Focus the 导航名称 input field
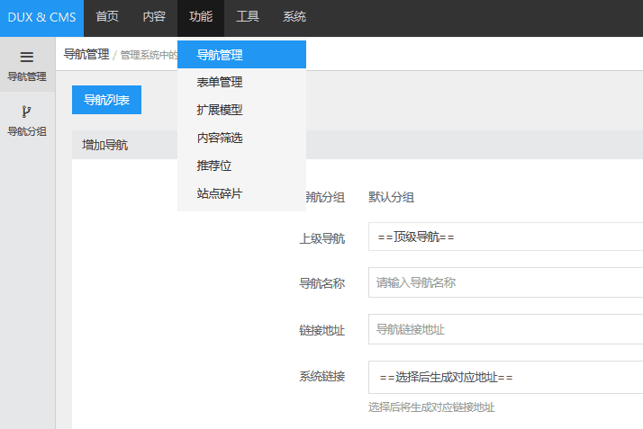 pyautogui.click(x=505, y=282)
